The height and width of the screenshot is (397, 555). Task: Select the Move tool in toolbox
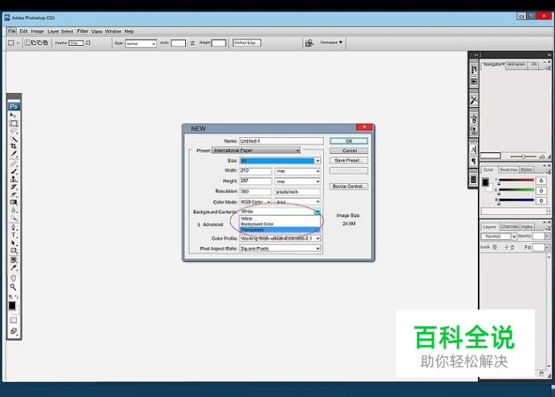[14, 115]
